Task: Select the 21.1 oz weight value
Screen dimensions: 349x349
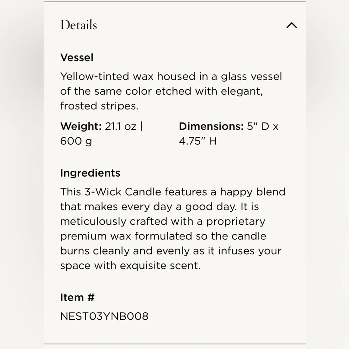Action: point(121,126)
